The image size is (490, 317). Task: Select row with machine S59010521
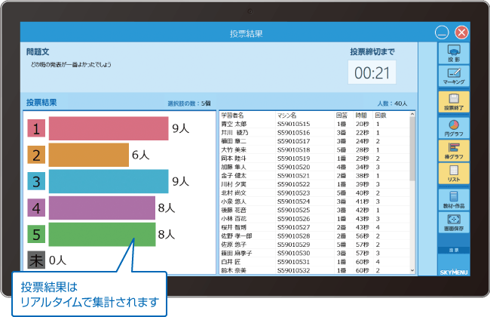click(x=314, y=176)
